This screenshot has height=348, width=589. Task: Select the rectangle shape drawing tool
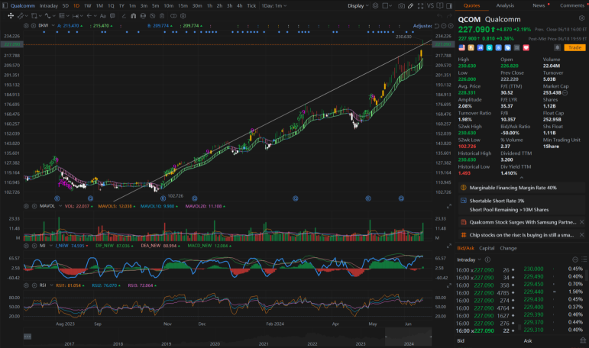pyautogui.click(x=34, y=16)
